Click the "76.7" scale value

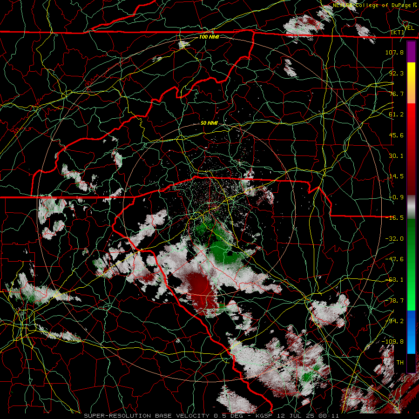(396, 94)
